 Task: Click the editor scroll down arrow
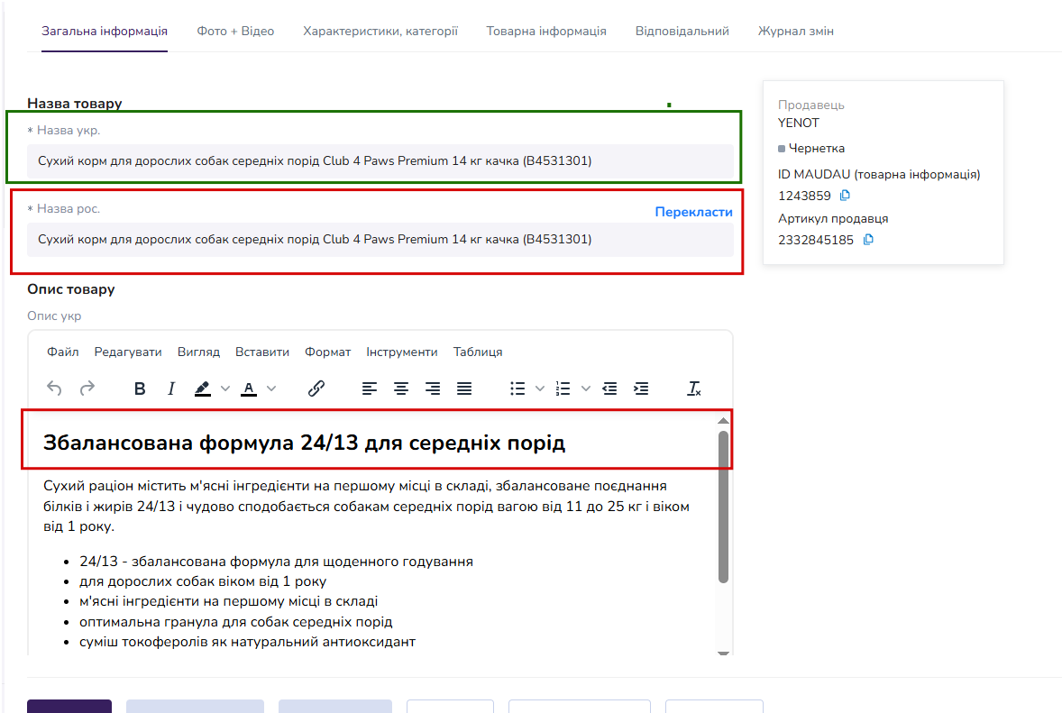pos(723,652)
